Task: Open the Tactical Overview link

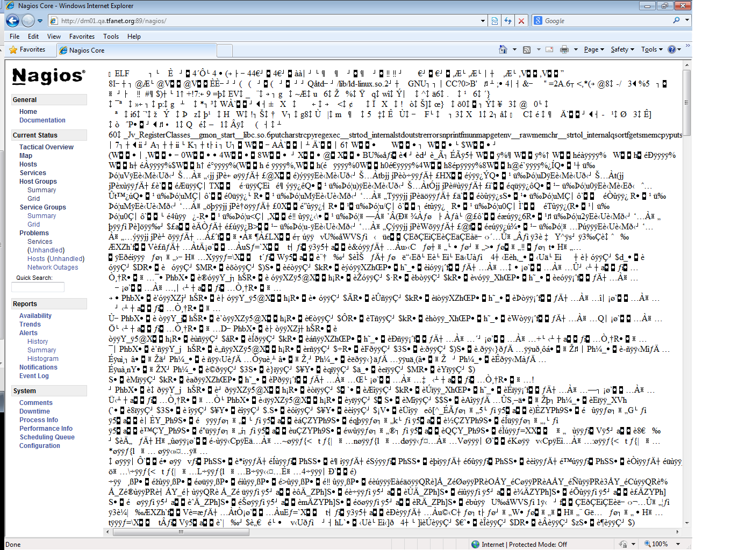Action: coord(46,147)
